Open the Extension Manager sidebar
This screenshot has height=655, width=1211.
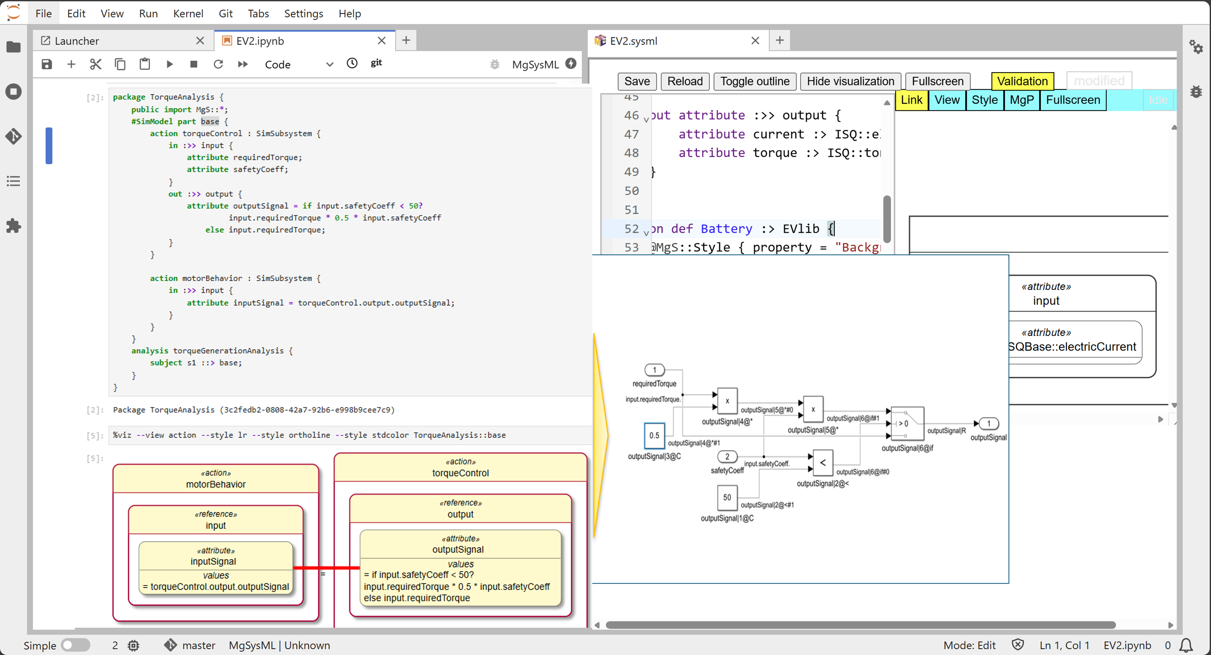14,226
